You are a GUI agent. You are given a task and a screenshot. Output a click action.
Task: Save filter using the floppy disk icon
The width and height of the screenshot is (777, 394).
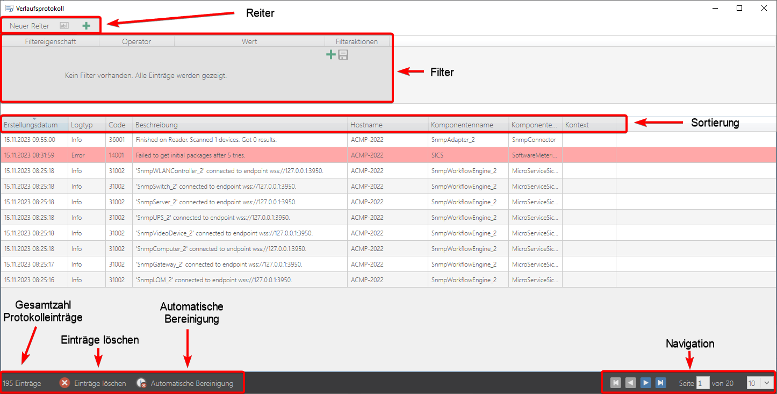coord(343,55)
